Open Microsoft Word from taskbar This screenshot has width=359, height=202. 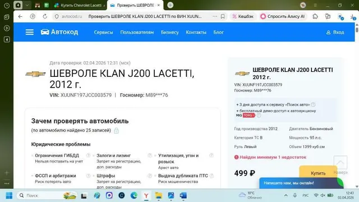point(183,196)
